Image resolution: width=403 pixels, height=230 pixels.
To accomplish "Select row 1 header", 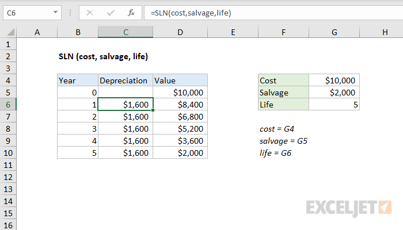I will click(x=8, y=44).
